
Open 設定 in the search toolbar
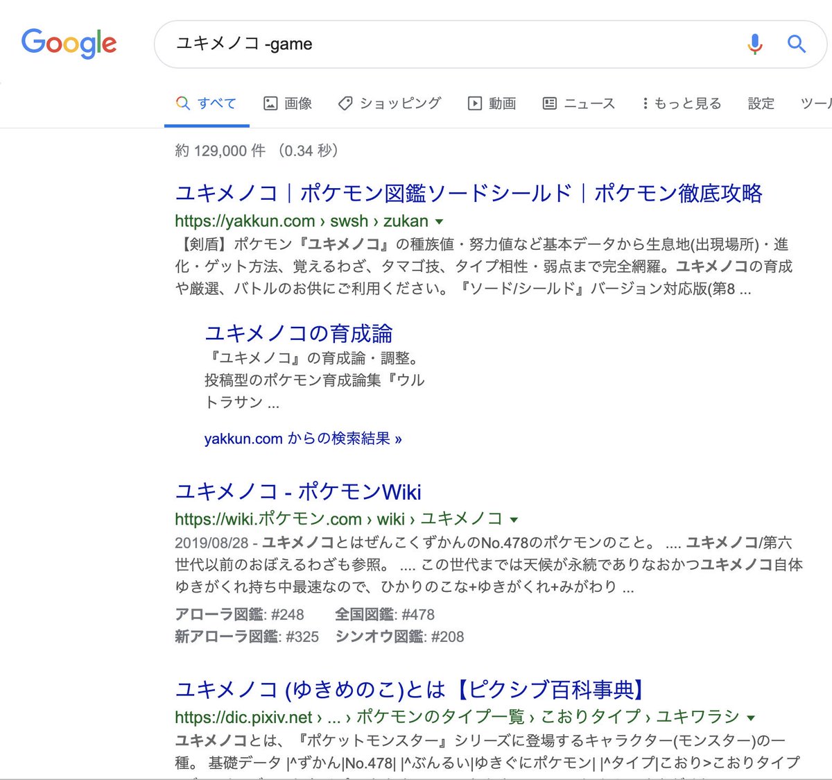[761, 103]
